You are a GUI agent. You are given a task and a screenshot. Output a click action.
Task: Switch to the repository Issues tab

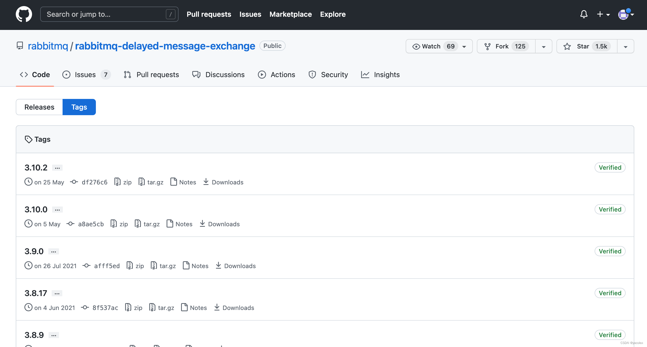[86, 75]
